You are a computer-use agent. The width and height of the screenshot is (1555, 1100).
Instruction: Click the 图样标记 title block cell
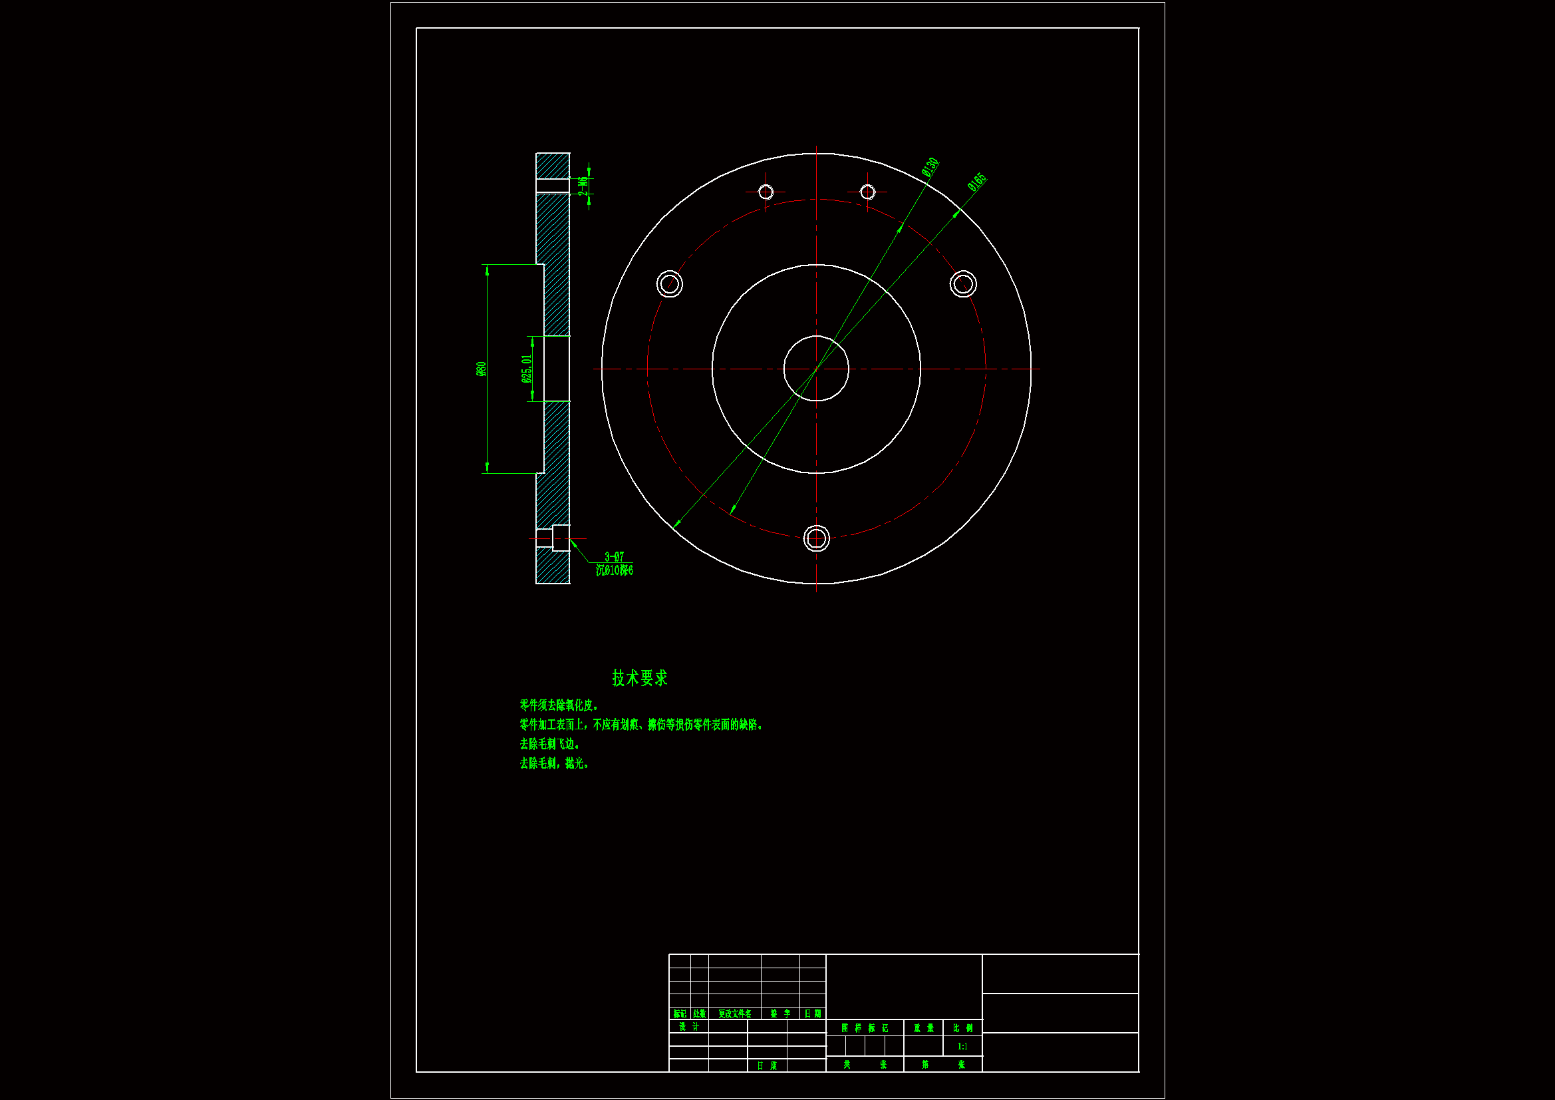click(864, 1028)
